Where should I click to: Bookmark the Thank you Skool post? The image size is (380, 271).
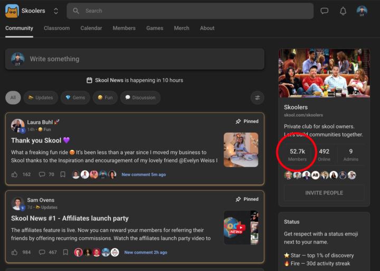63,174
